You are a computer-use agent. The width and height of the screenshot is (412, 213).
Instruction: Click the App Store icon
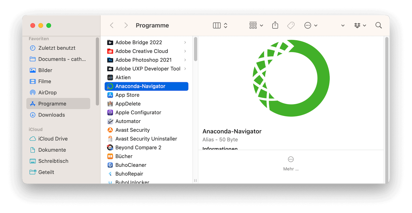point(110,95)
